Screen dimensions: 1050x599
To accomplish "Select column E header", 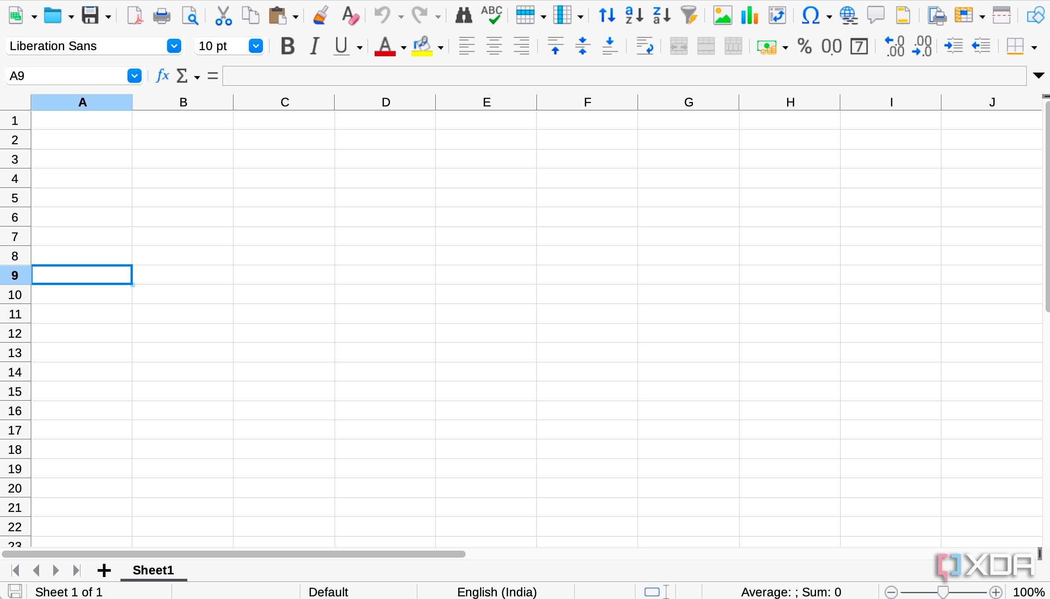I will click(x=486, y=102).
